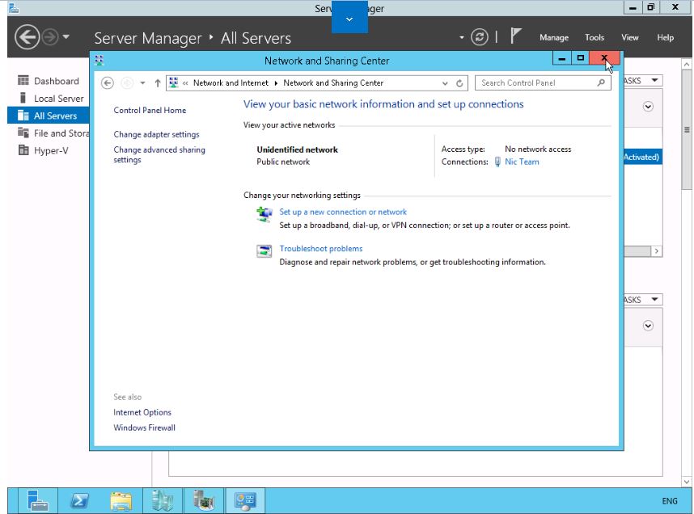The image size is (694, 514).
Task: Open the recent locations dropdown arrow
Action: tap(142, 83)
